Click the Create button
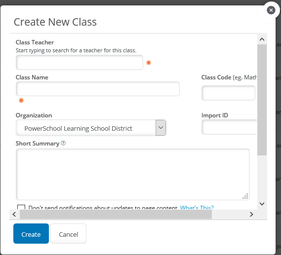The width and height of the screenshot is (281, 255). point(31,233)
